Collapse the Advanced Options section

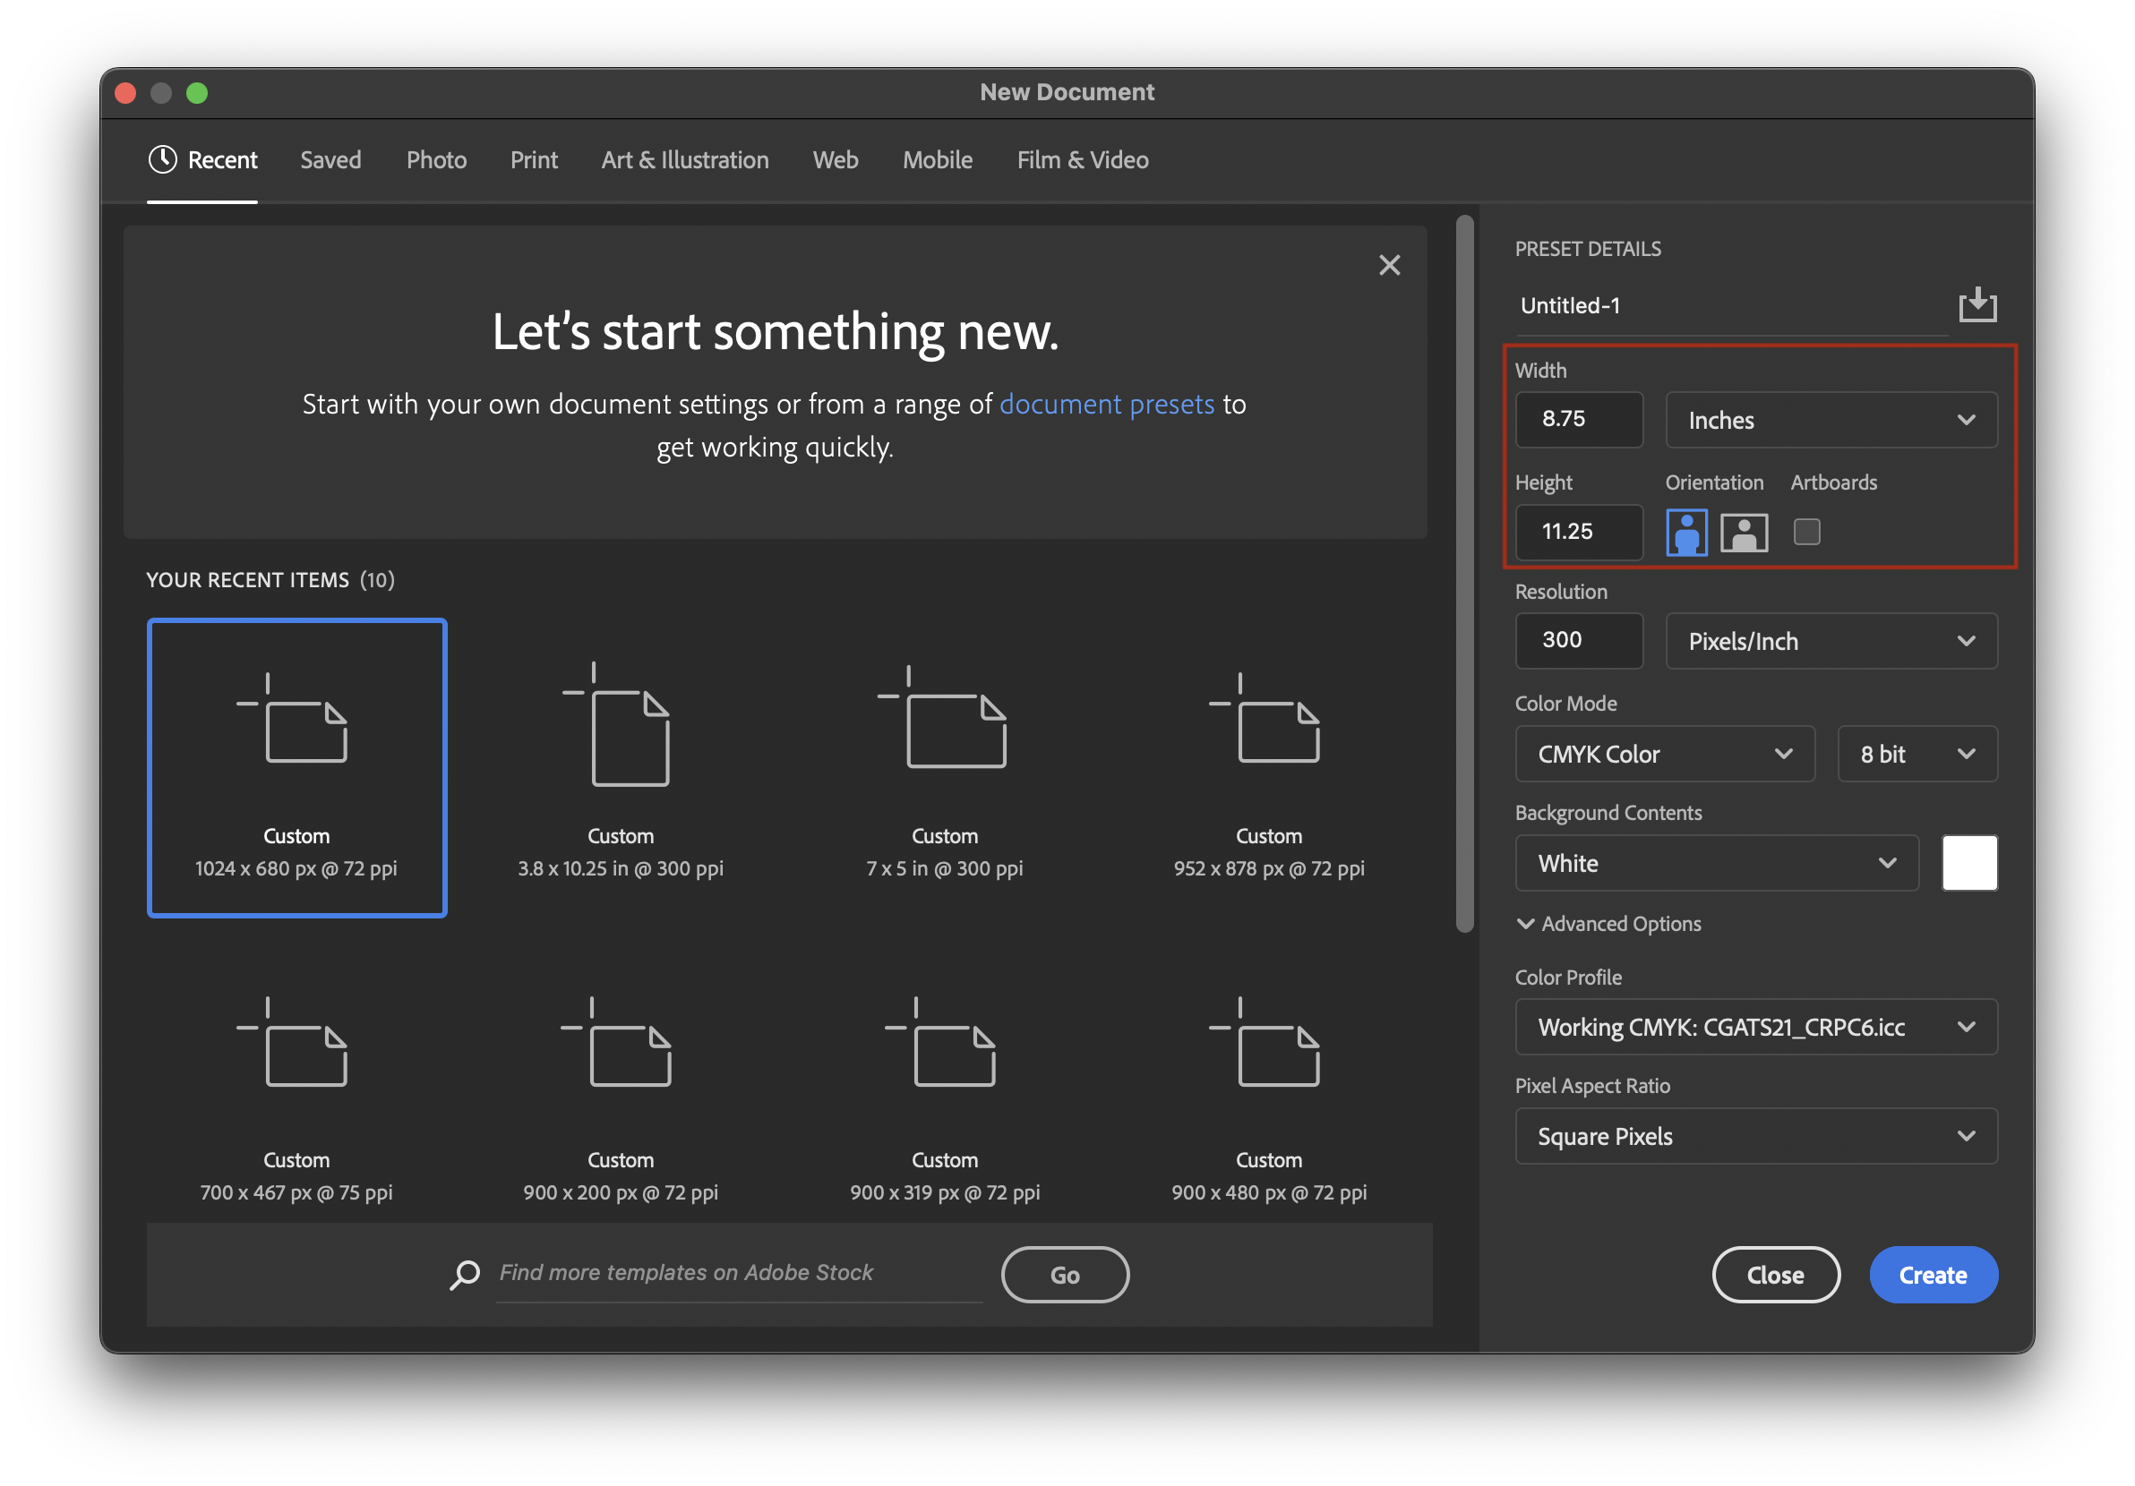[1526, 924]
